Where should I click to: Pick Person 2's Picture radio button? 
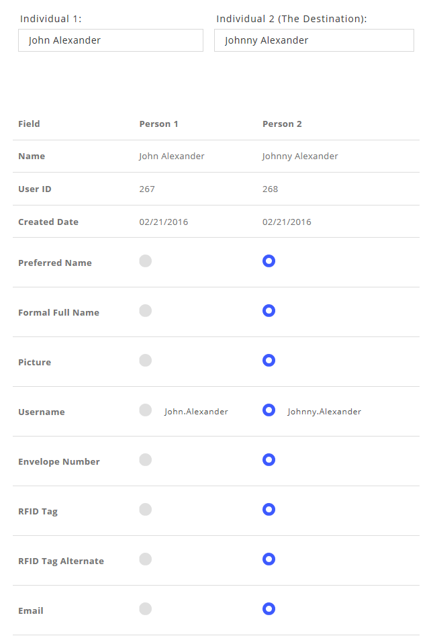coord(269,361)
